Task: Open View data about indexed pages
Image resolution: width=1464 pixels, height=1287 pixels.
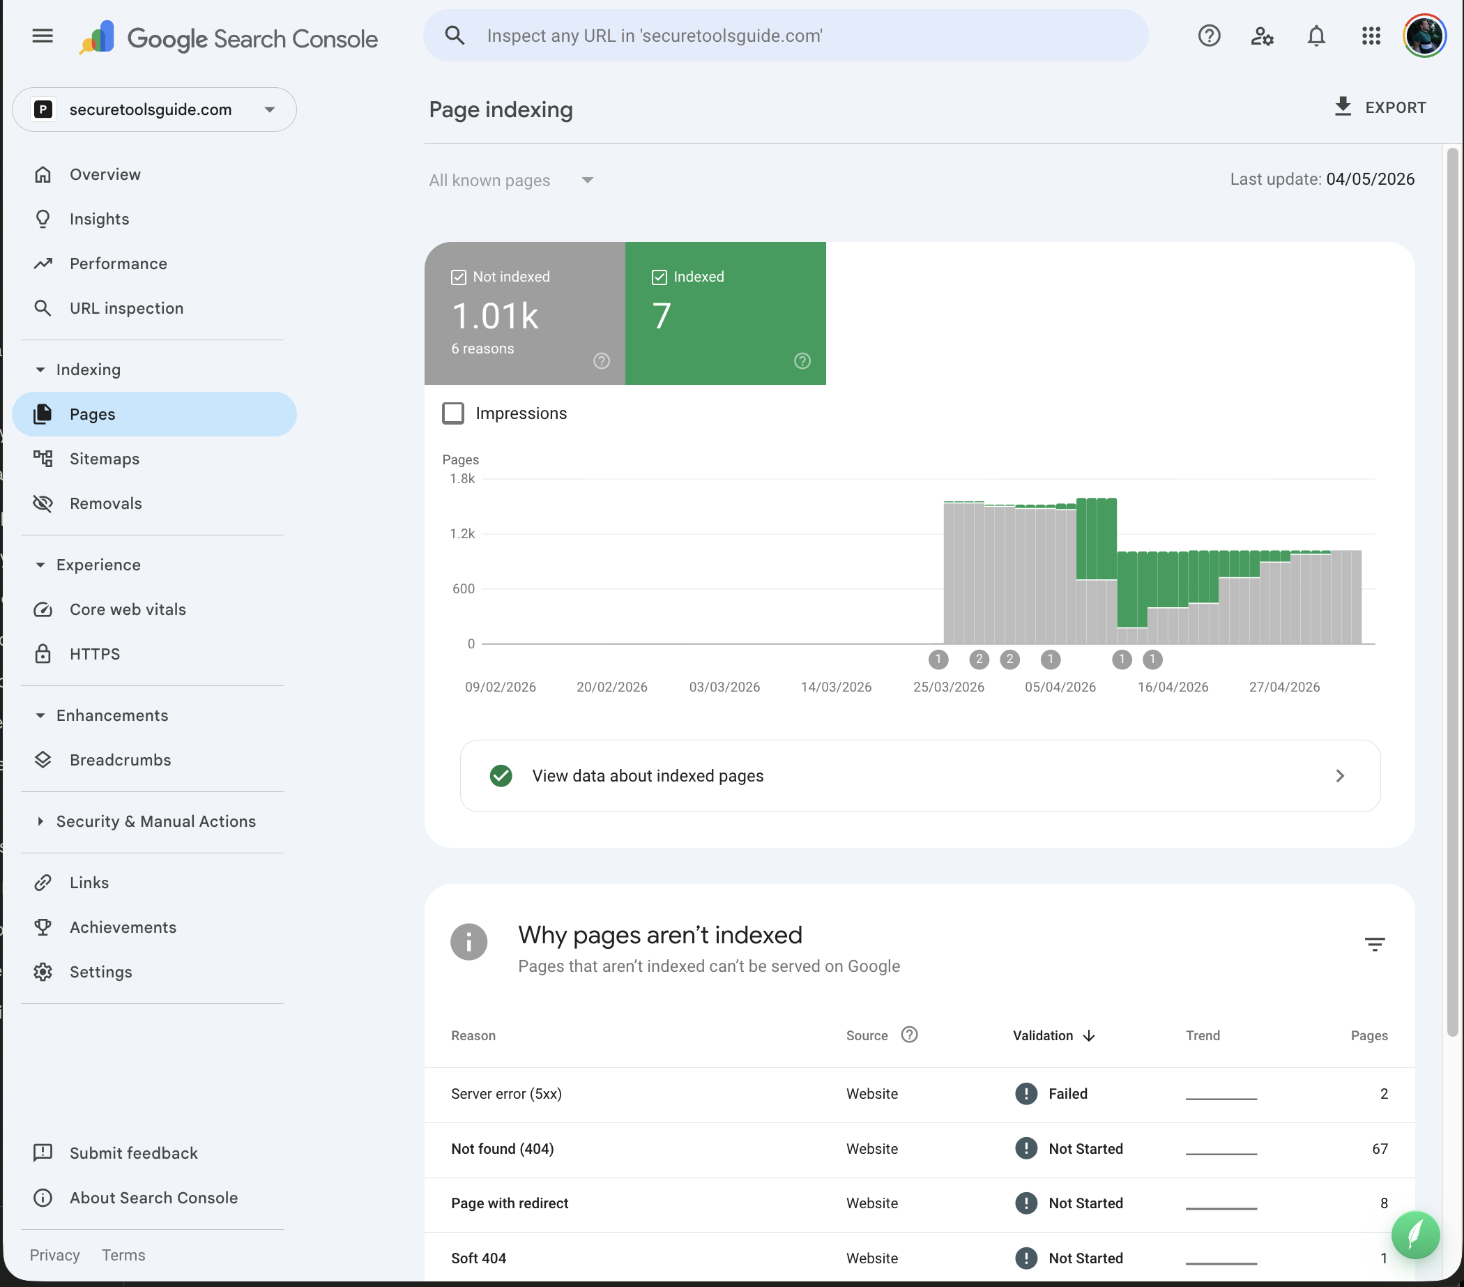Action: click(x=920, y=776)
